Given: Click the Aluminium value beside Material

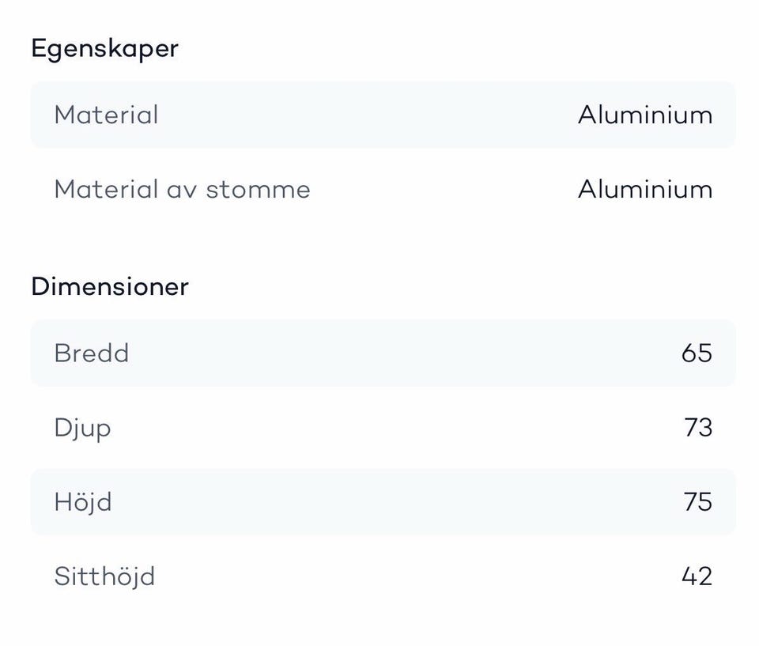Looking at the screenshot, I should point(645,115).
